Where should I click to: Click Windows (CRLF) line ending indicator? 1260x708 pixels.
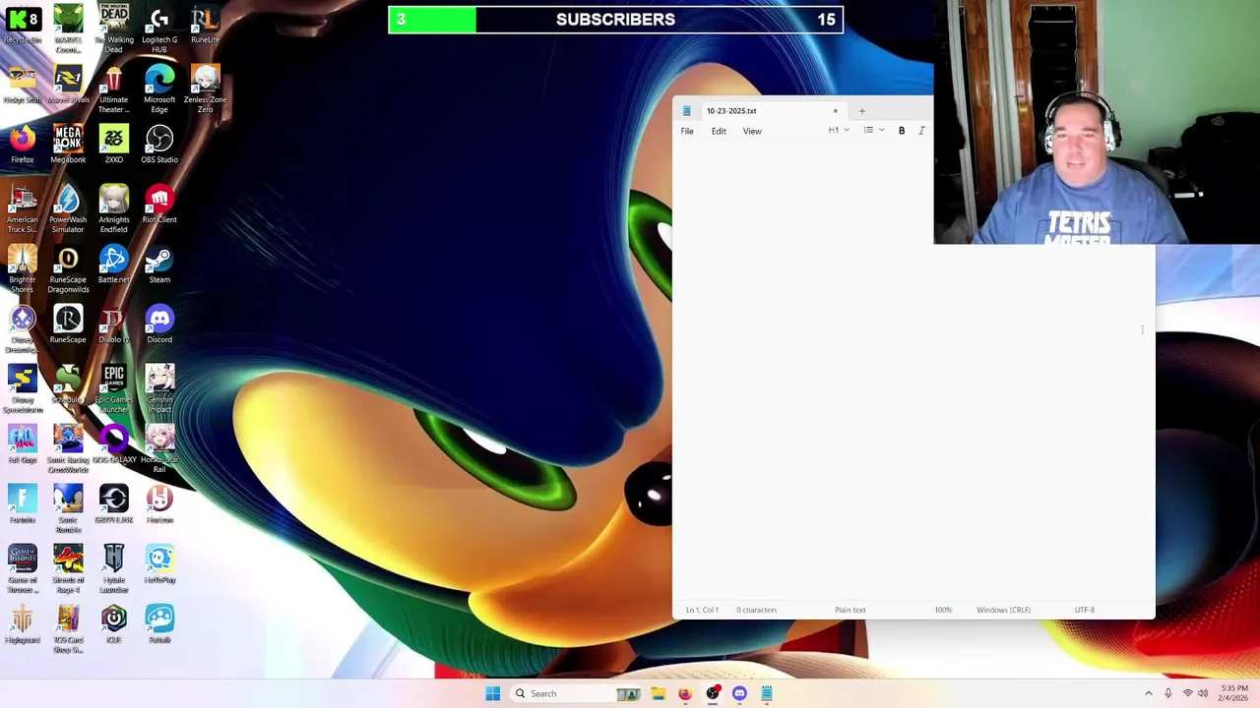(1003, 610)
